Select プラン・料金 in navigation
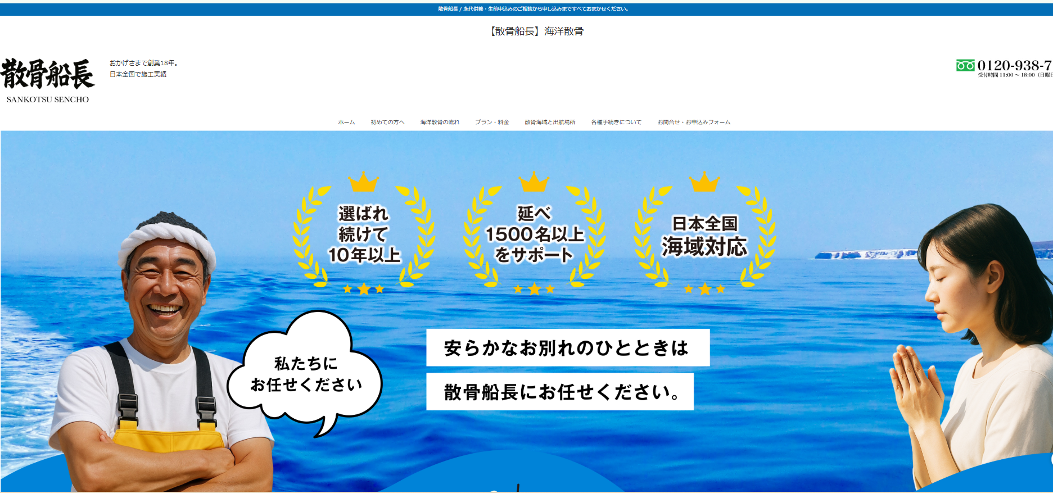1053x493 pixels. (492, 122)
